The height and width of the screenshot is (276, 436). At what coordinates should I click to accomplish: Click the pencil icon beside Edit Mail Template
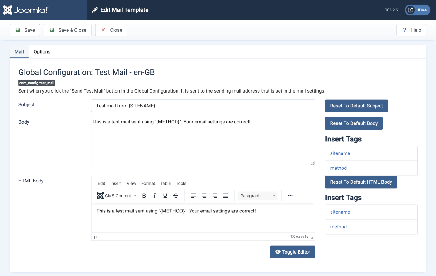coord(95,10)
